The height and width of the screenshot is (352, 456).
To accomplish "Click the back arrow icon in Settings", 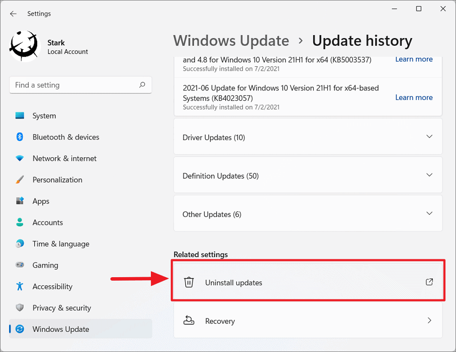I will click(x=13, y=14).
